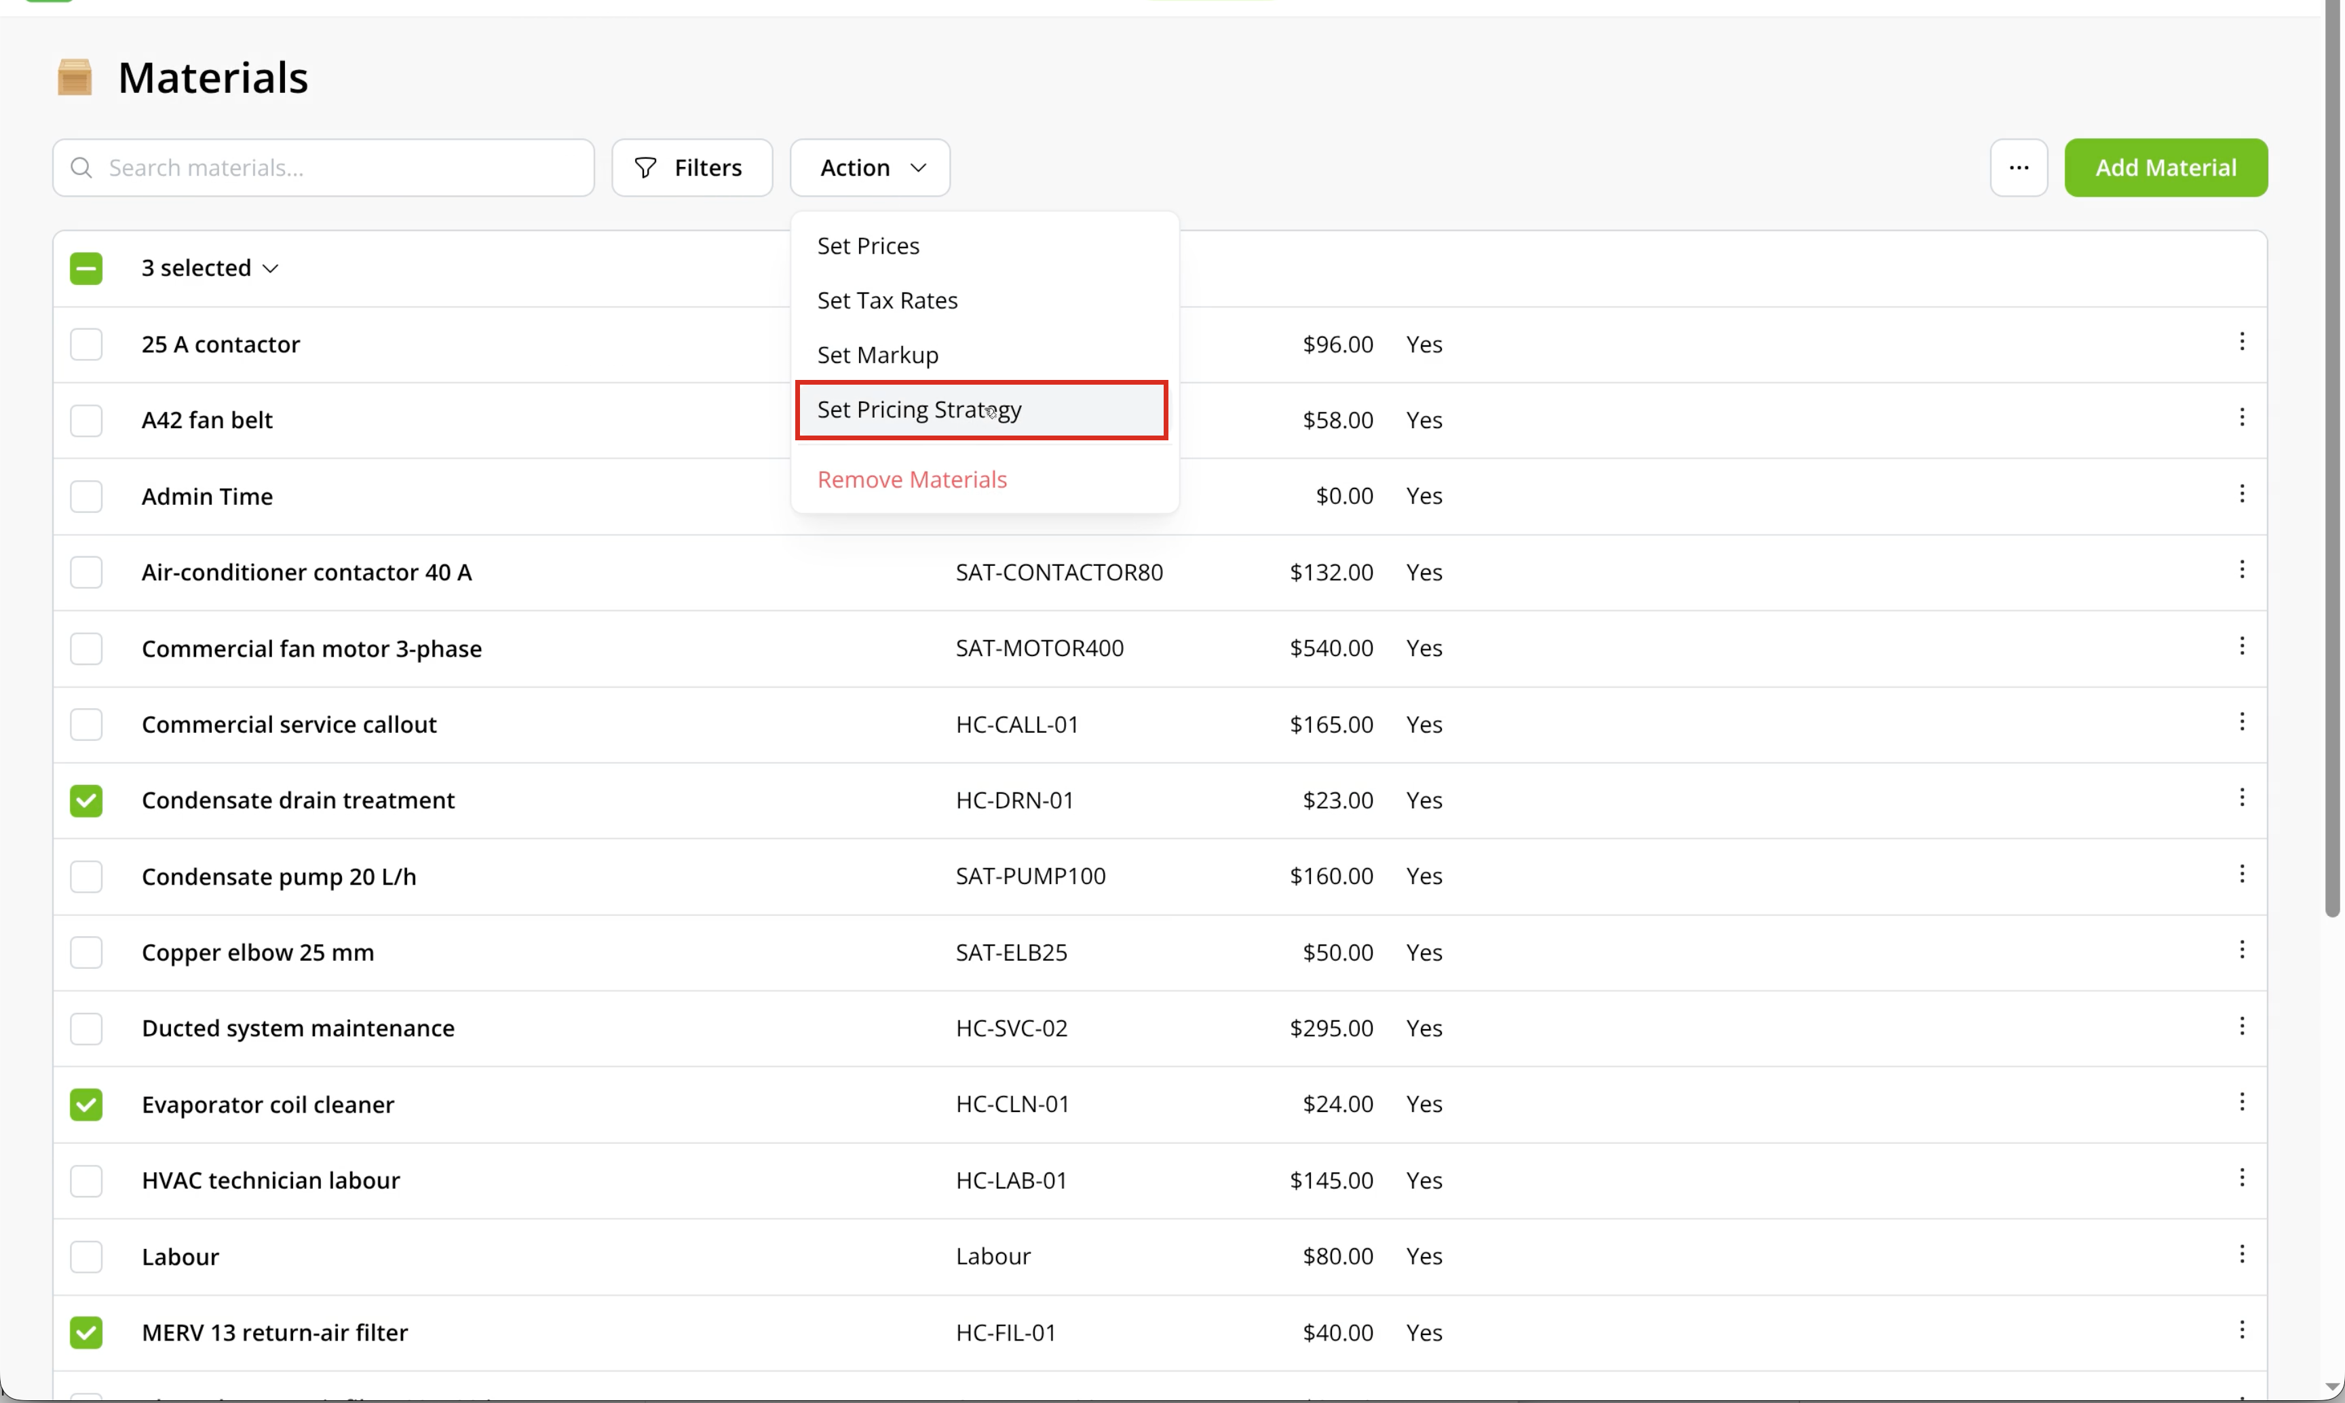This screenshot has width=2345, height=1403.
Task: Open row options for Condensate pump 20 L/h
Action: pos(2241,875)
